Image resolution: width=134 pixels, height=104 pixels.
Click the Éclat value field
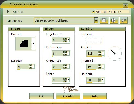[58, 80]
